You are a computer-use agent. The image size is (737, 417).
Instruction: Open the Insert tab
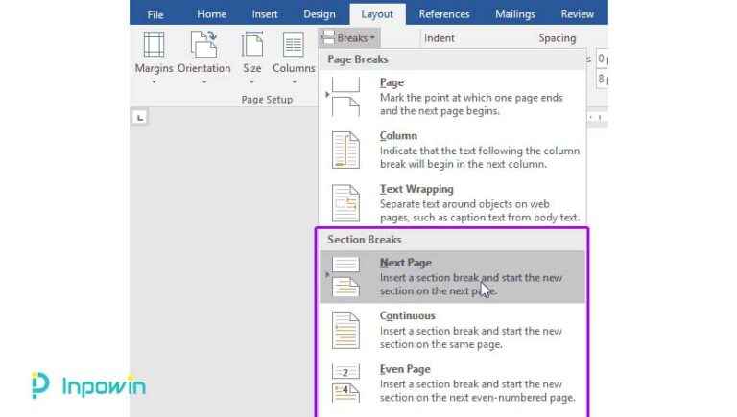click(265, 14)
